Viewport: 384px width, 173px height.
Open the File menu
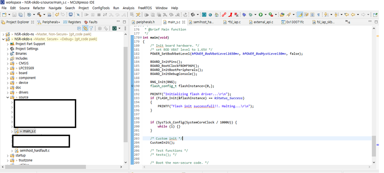(4, 8)
